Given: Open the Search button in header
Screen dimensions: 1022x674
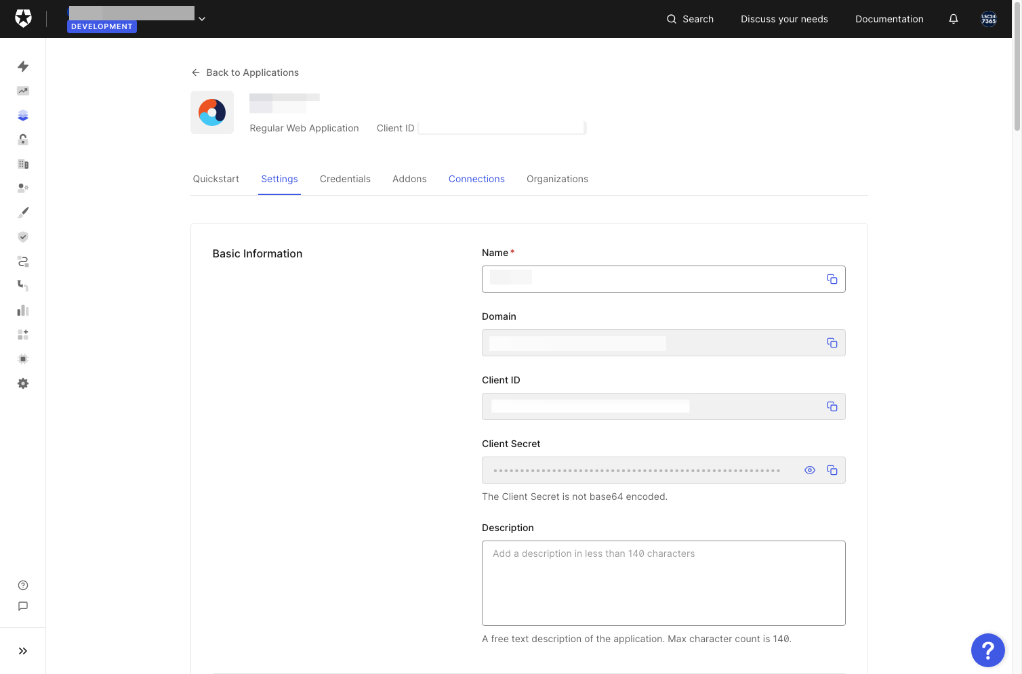Looking at the screenshot, I should (x=690, y=19).
